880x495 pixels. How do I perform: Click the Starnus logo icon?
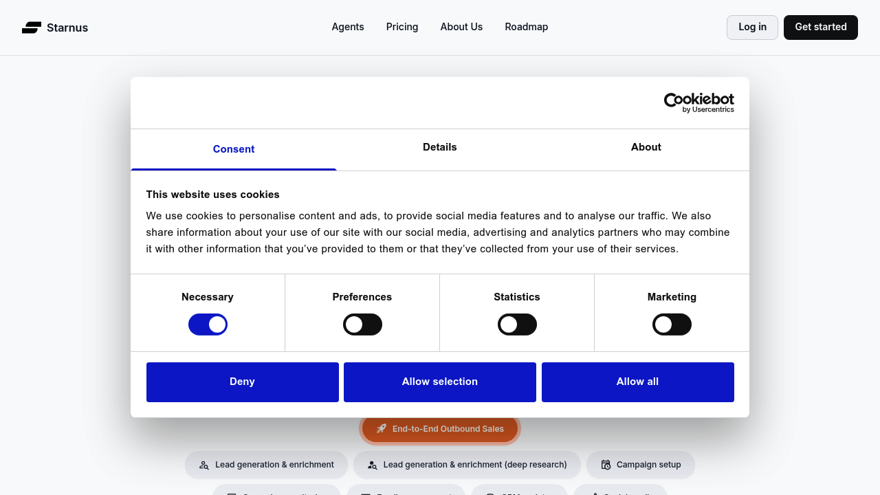pyautogui.click(x=31, y=27)
